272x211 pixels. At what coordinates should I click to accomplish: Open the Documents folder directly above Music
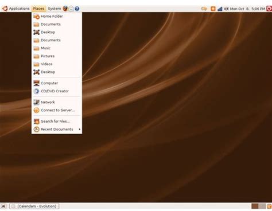(x=57, y=40)
